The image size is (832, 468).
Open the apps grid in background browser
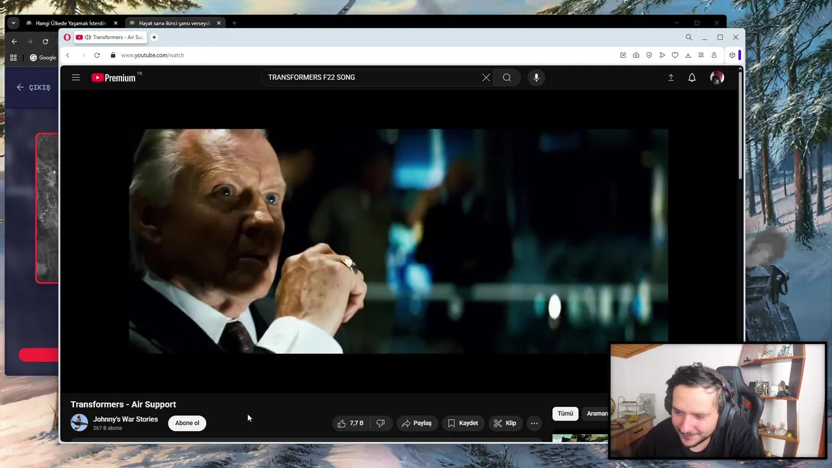click(x=13, y=58)
